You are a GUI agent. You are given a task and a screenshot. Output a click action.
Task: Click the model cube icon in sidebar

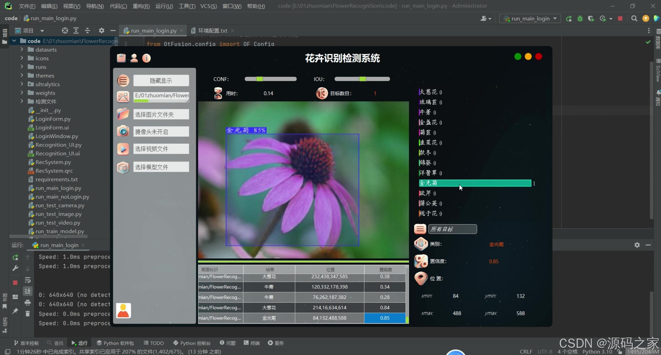(x=123, y=167)
